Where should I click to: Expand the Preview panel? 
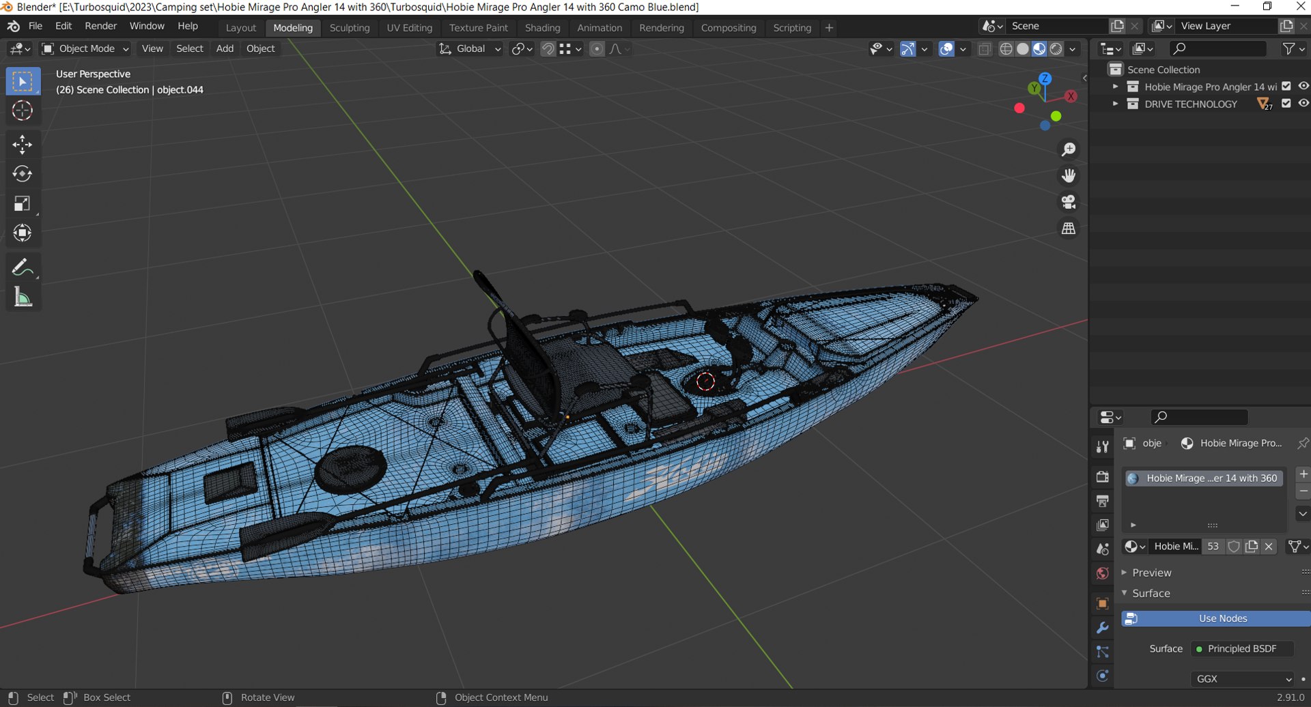(x=1151, y=573)
